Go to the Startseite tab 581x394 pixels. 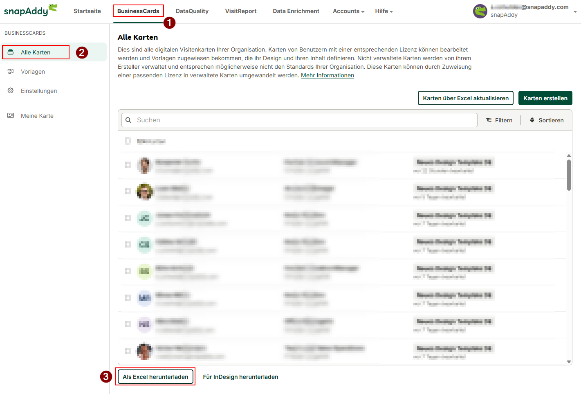coord(87,11)
